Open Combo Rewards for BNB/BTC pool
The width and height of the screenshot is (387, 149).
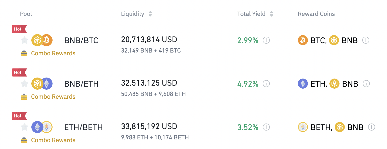pyautogui.click(x=48, y=53)
